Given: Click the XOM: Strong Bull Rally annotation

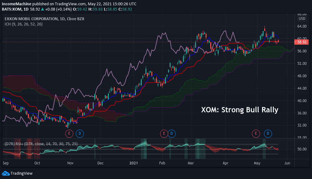Looking at the screenshot, I should [x=240, y=110].
